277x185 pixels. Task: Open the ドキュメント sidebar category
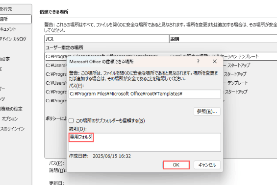tap(8, 29)
